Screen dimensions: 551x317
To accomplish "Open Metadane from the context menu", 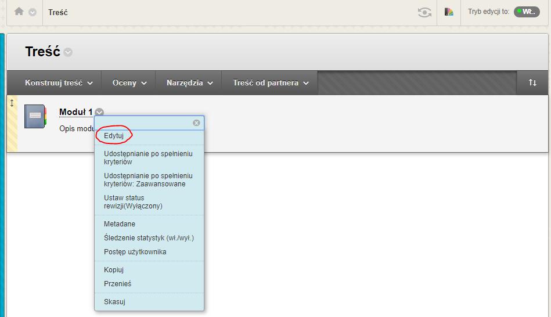I will pos(120,224).
